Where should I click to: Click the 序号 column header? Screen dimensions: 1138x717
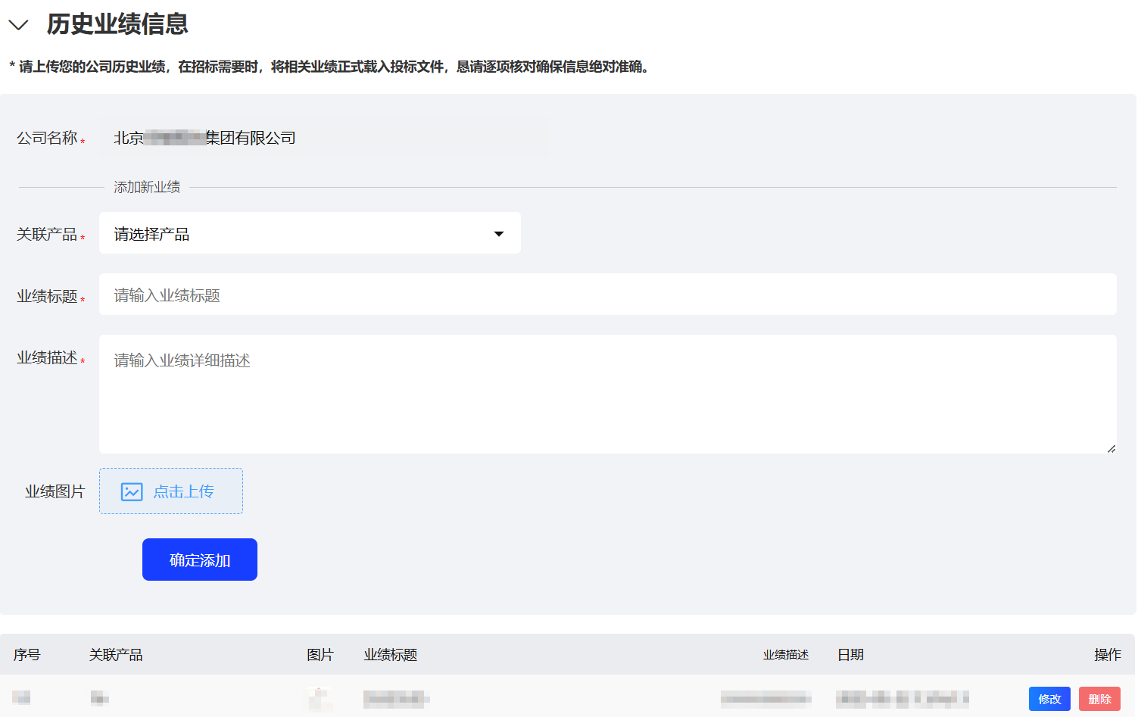click(27, 655)
